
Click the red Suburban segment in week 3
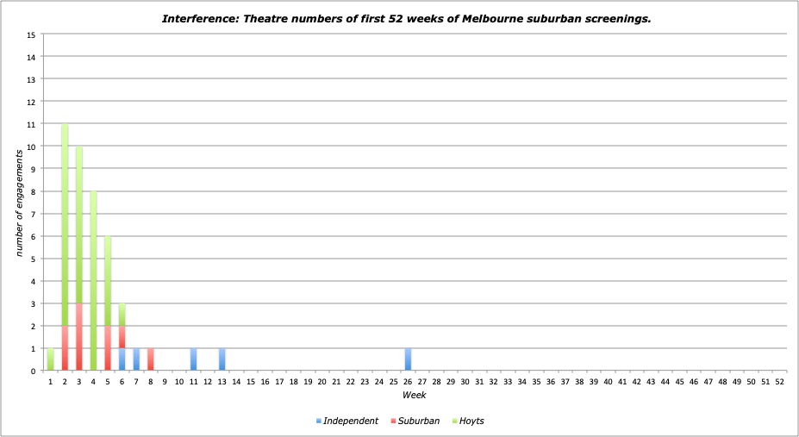79,337
